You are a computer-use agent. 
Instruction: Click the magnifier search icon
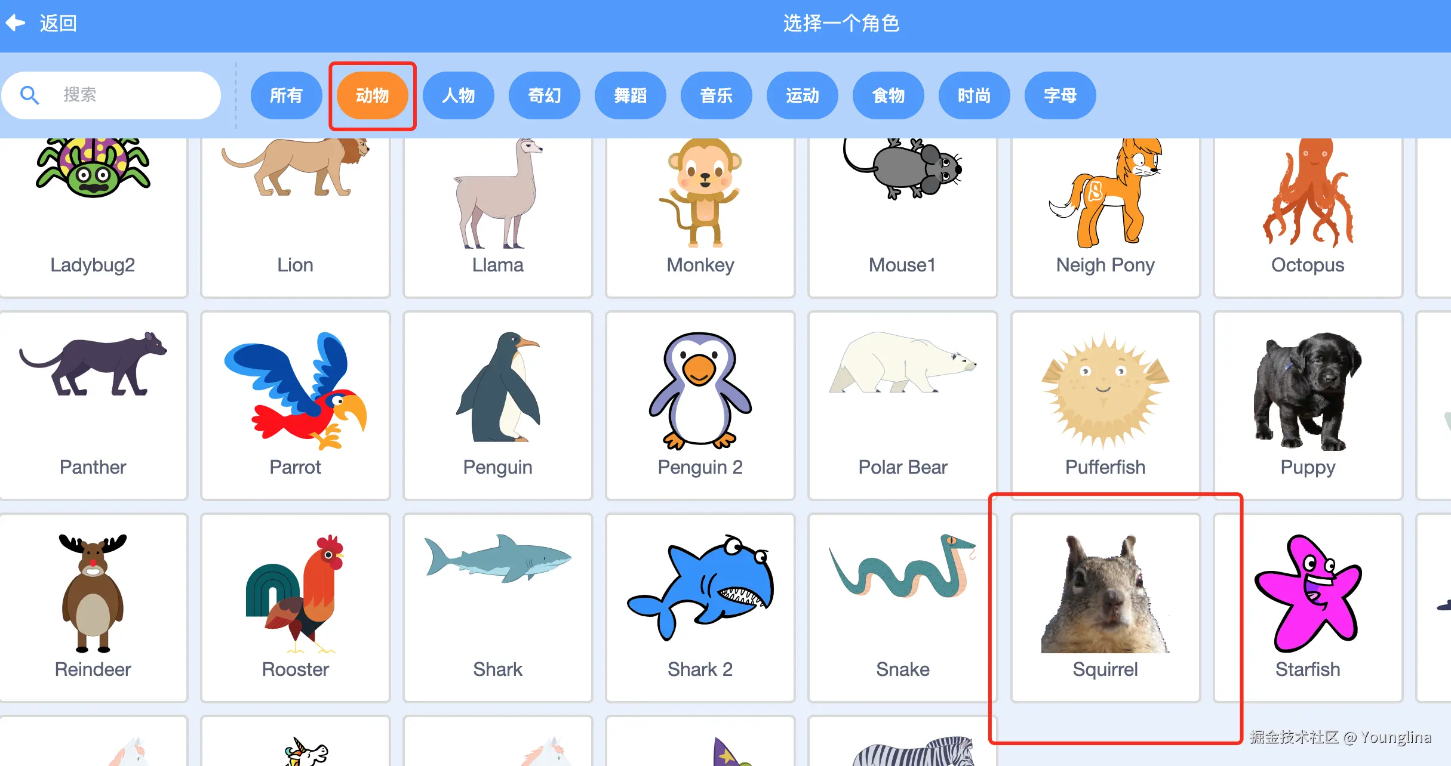coord(29,95)
